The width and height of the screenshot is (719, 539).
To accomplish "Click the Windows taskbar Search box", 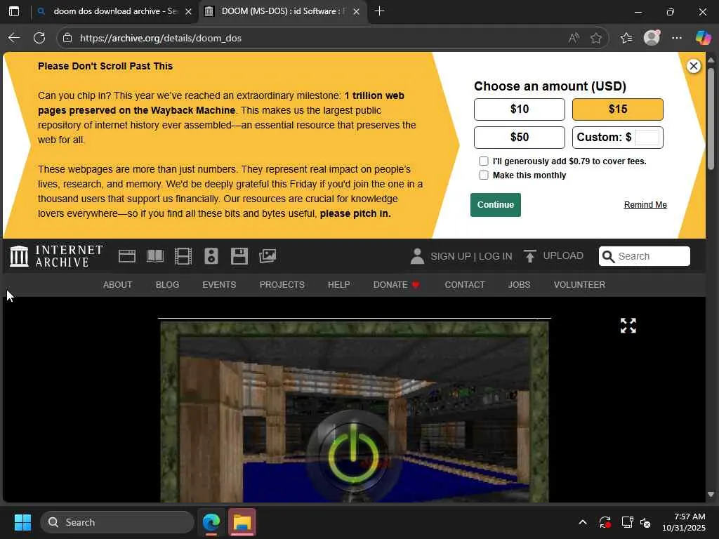I will pyautogui.click(x=117, y=522).
